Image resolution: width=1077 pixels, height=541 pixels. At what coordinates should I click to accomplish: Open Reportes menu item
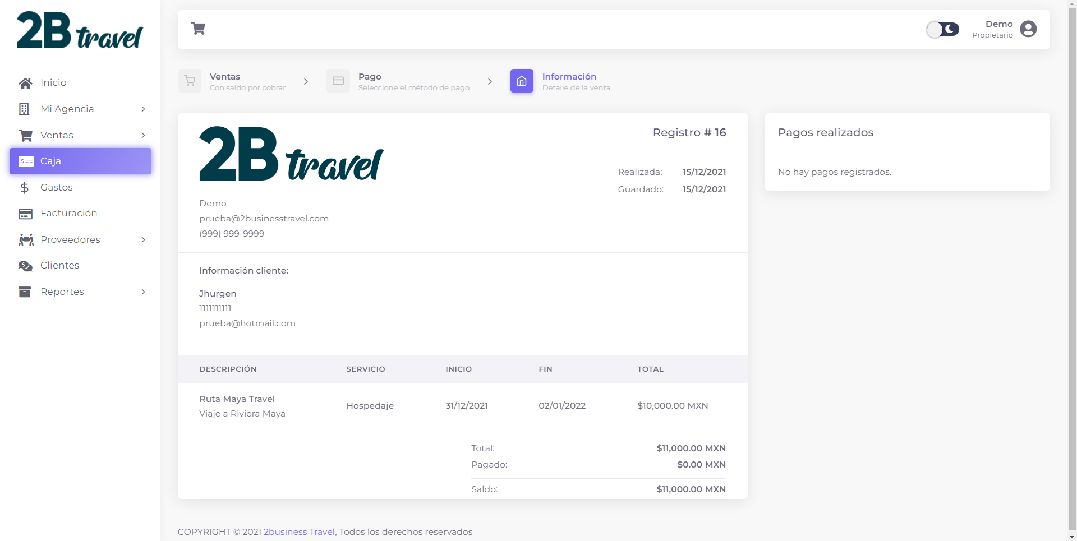point(80,292)
